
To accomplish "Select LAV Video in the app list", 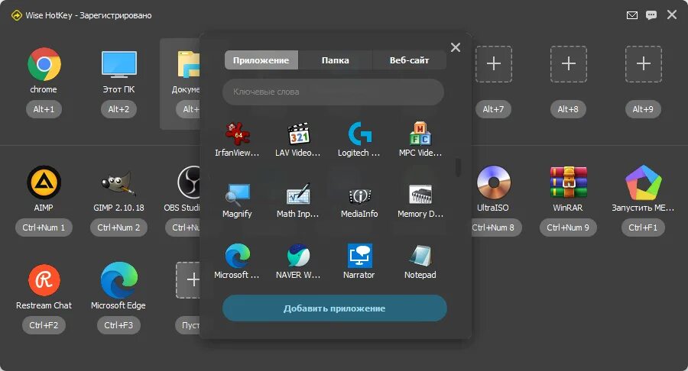I will pyautogui.click(x=298, y=134).
